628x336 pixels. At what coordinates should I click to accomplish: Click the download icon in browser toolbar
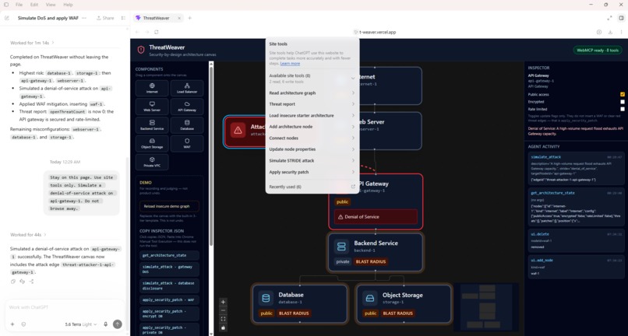pyautogui.click(x=610, y=32)
